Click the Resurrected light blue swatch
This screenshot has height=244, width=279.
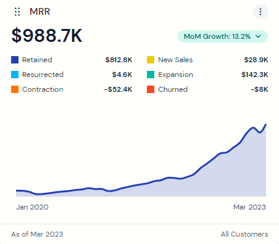point(15,75)
